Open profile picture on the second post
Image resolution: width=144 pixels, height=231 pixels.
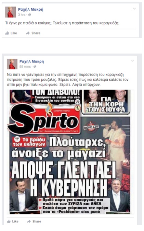click(12, 64)
